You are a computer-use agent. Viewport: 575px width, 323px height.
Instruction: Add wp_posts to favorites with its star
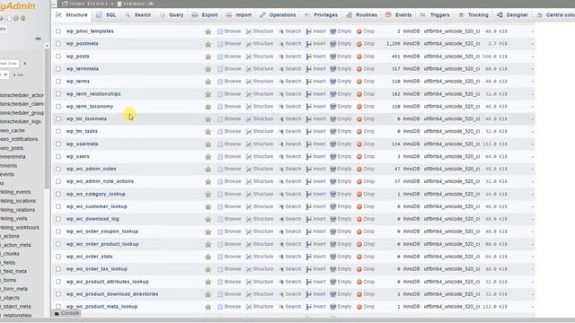coord(208,57)
